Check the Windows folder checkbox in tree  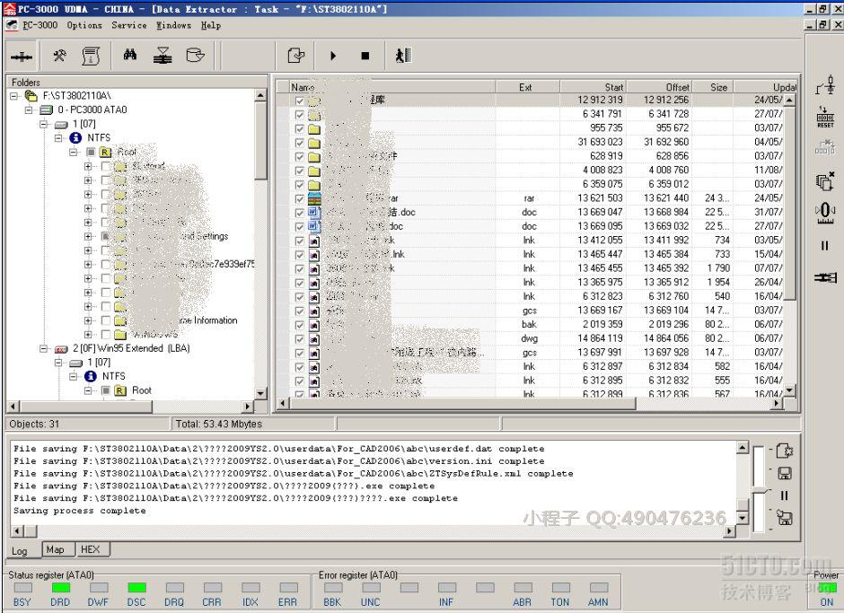pos(106,334)
